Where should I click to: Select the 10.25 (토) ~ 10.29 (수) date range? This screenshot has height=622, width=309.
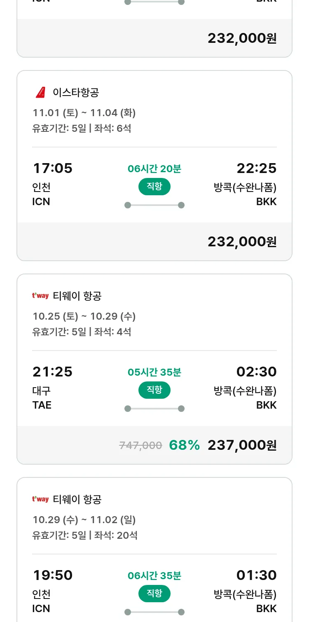(84, 316)
